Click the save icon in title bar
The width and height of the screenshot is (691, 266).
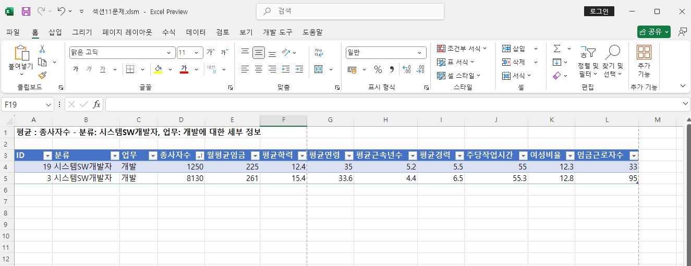click(26, 11)
